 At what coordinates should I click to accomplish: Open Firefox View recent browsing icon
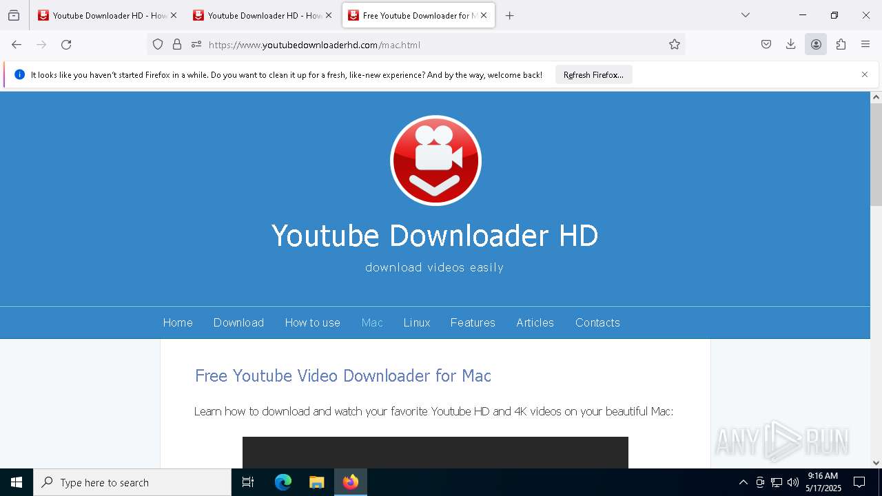(x=14, y=15)
